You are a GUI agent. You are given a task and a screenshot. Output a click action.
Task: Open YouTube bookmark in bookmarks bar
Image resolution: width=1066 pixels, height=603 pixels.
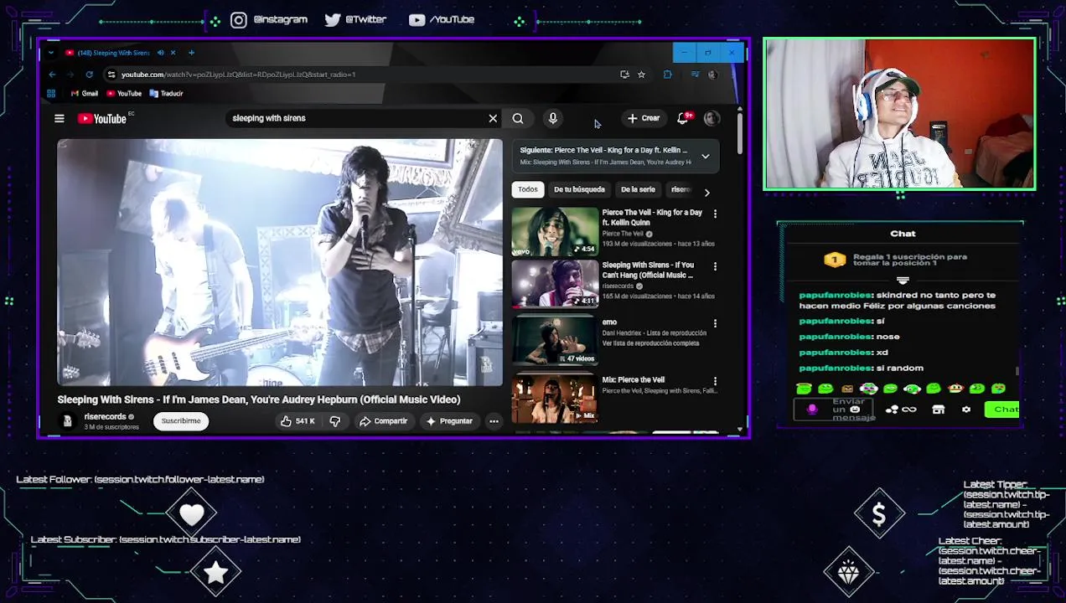coord(123,94)
